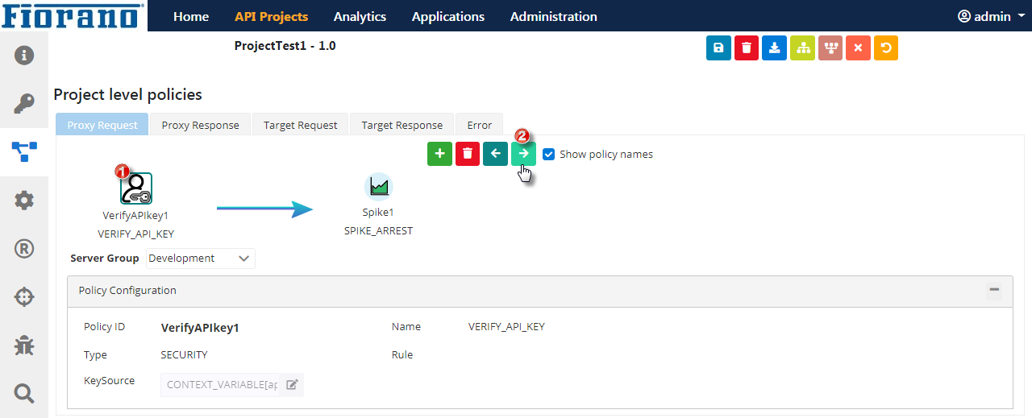Click the KeySource CONTEXT_VARIABLE input field
The height and width of the screenshot is (418, 1032).
click(x=220, y=384)
